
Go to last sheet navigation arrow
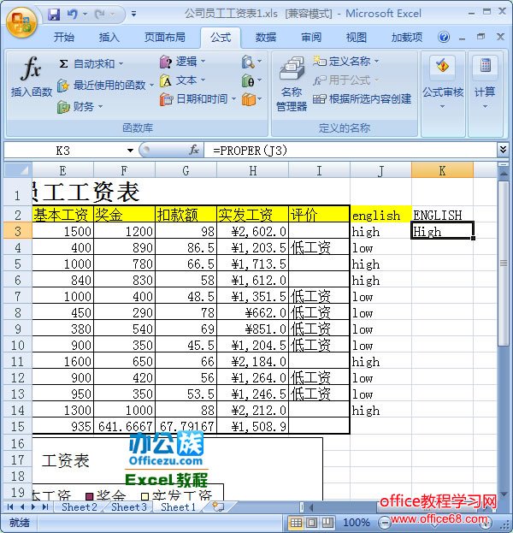(x=45, y=507)
